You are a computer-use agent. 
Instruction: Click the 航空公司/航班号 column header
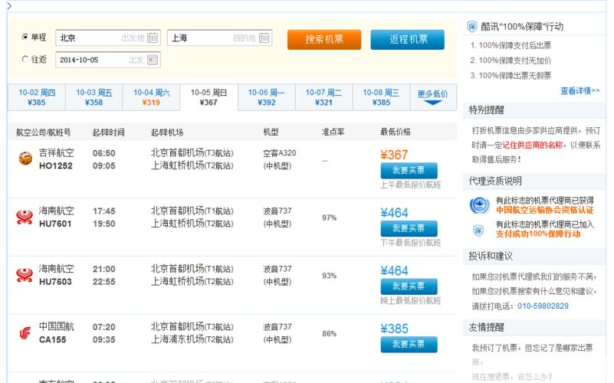[x=43, y=133]
